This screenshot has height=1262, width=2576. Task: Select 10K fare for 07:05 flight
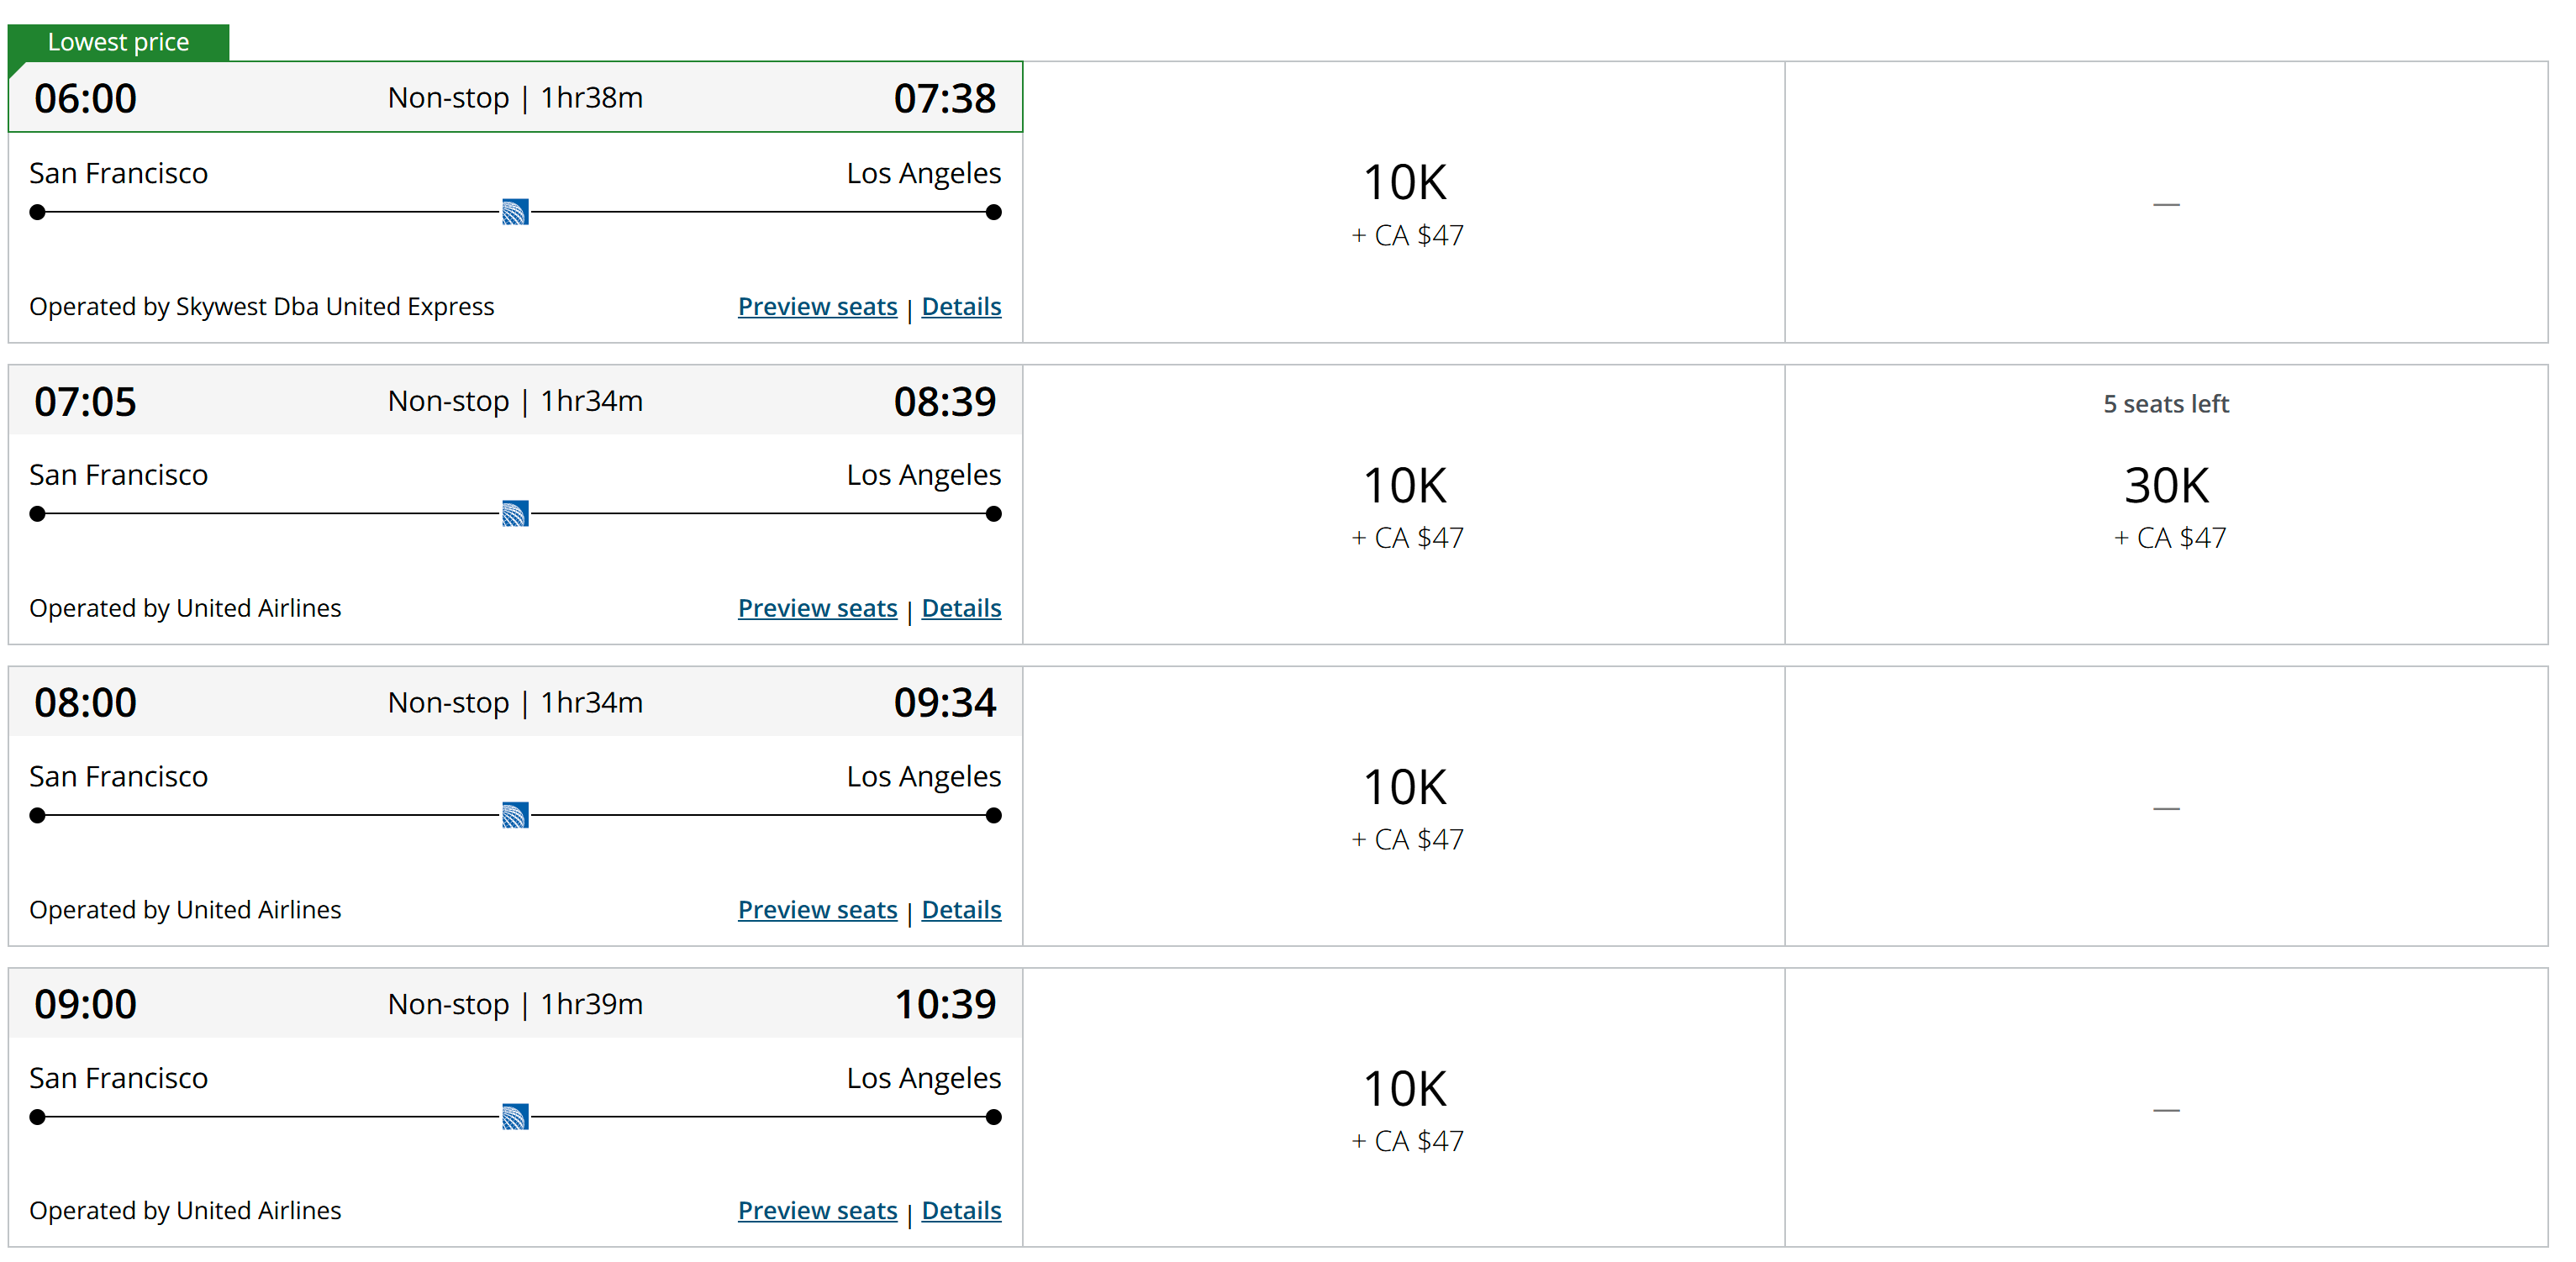click(1404, 505)
